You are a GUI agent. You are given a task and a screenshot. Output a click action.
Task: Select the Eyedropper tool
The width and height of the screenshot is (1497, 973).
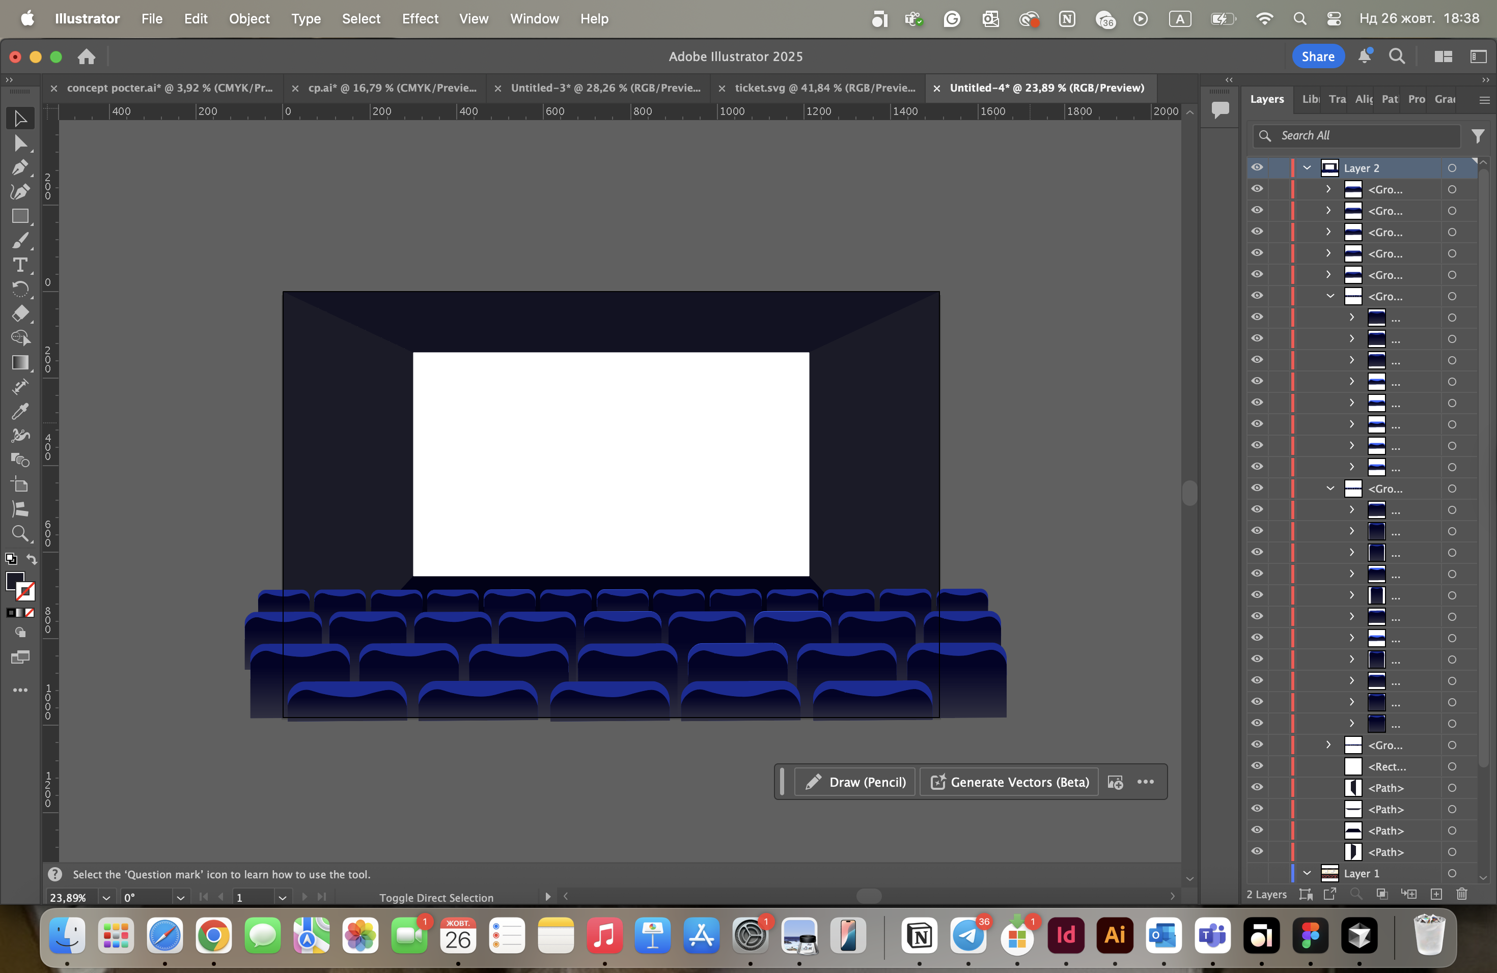(19, 411)
